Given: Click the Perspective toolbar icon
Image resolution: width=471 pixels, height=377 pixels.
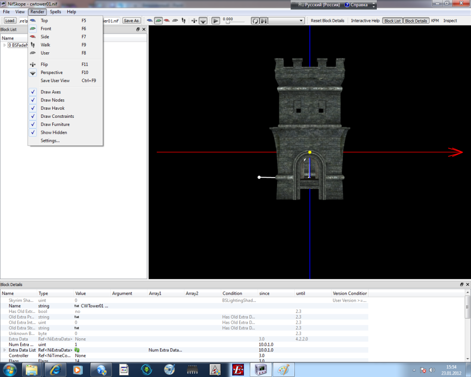Looking at the screenshot, I should [x=203, y=20].
